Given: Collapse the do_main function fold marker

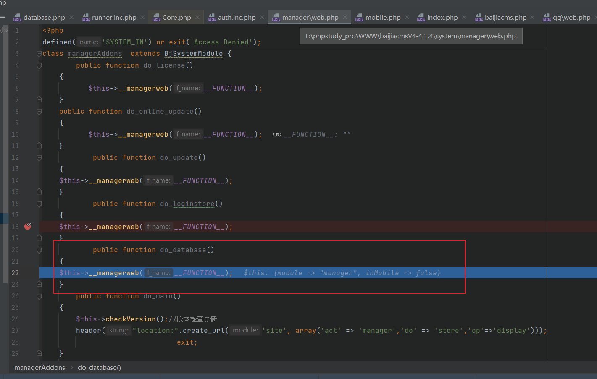Looking at the screenshot, I should (x=39, y=296).
